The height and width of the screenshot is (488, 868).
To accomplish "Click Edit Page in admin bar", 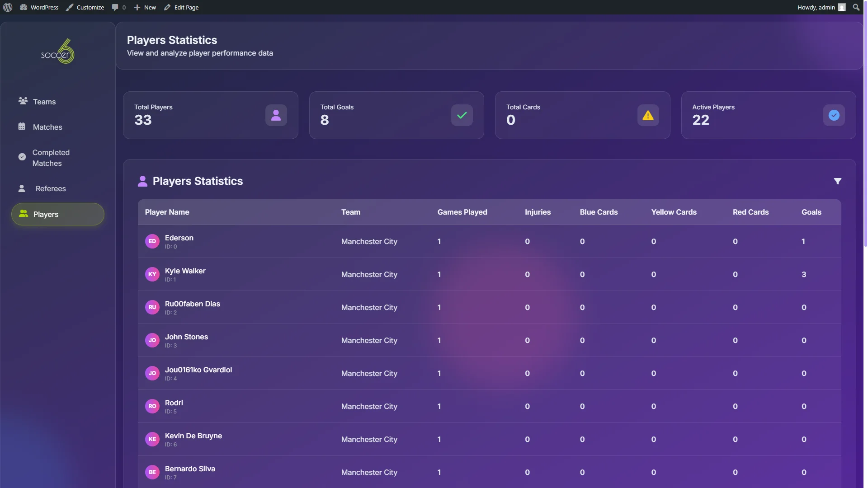I will [x=181, y=7].
